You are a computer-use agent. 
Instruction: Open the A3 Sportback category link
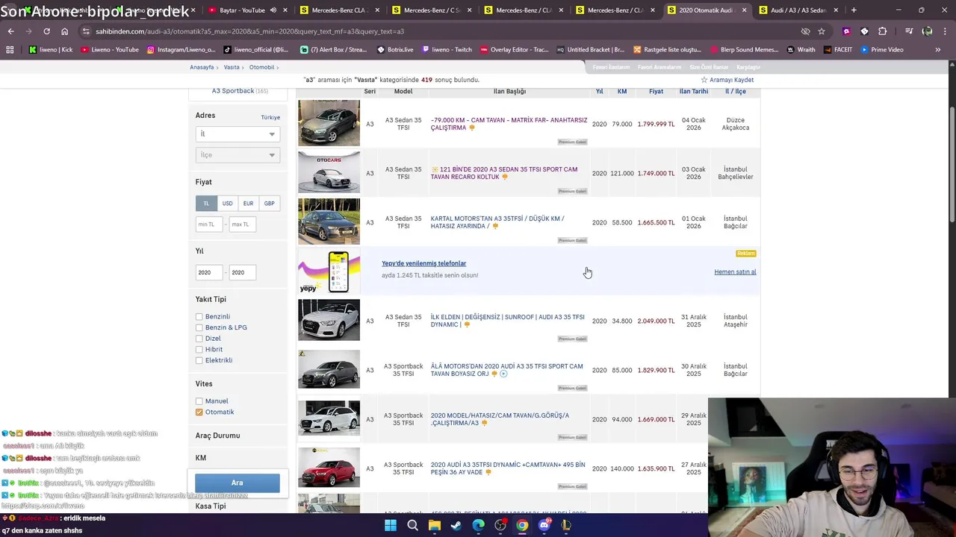pos(233,91)
